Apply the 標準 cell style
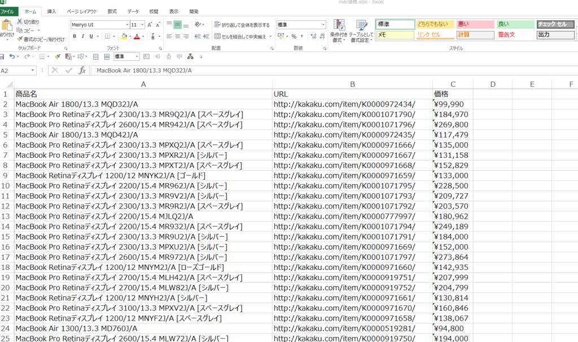 (x=395, y=24)
